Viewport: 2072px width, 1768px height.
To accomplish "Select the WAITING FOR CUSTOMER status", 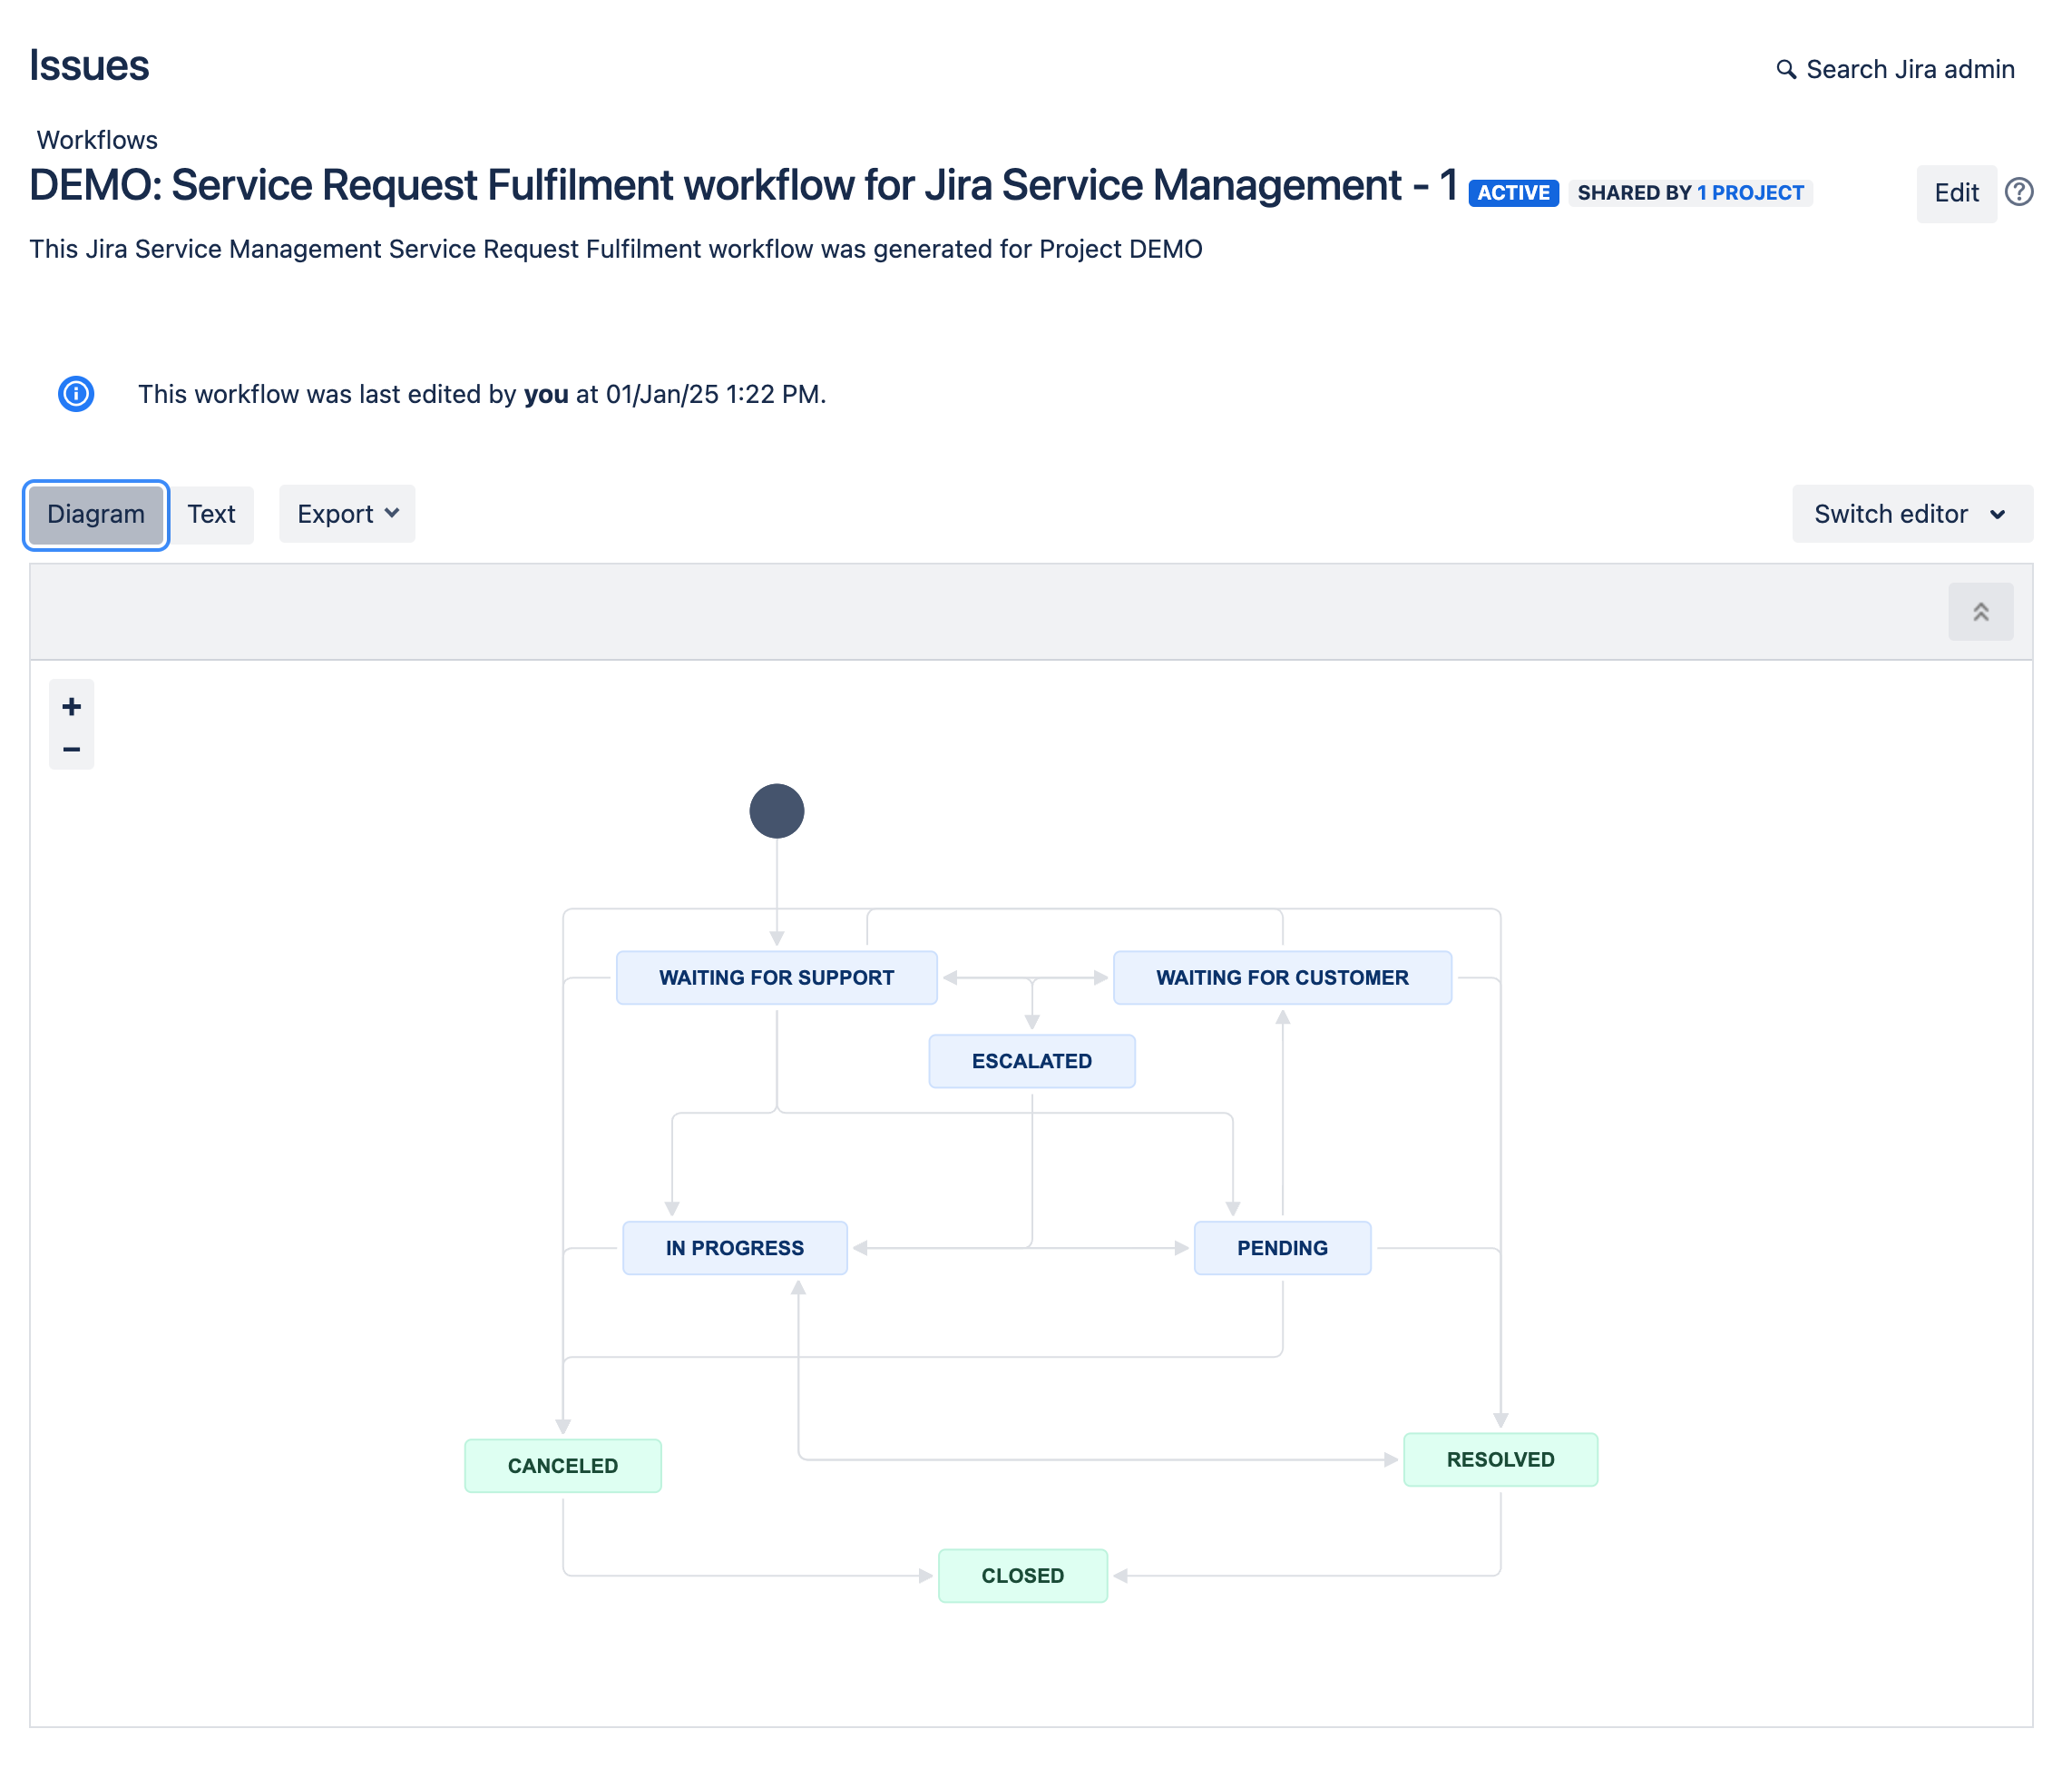I will point(1281,977).
